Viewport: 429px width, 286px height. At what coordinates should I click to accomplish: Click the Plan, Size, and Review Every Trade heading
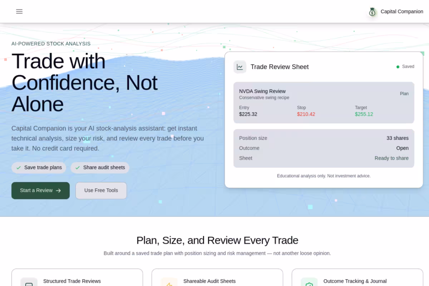[217, 240]
